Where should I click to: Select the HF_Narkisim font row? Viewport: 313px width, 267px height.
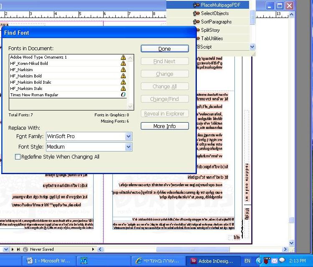coord(68,70)
